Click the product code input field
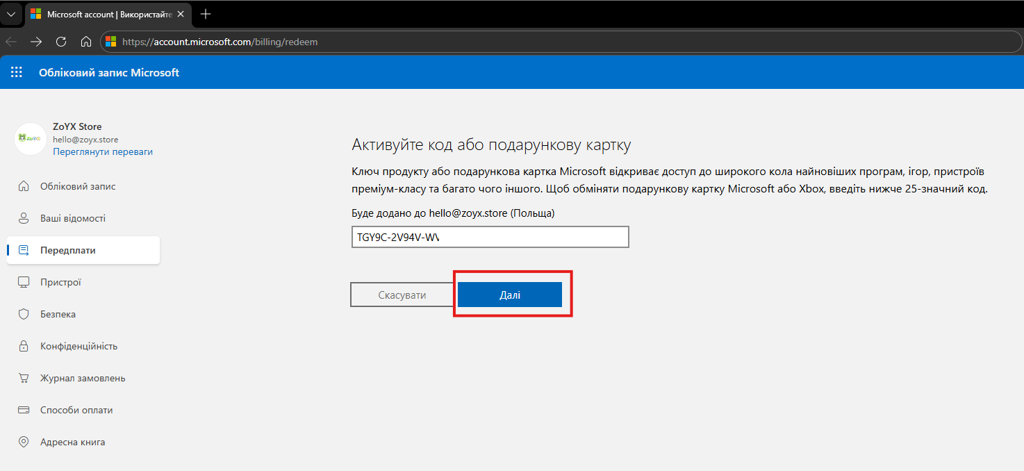Screen dimensions: 1024x471 click(490, 237)
